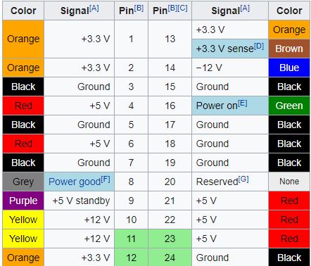Click footnote A beside right Signal header

[245, 8]
